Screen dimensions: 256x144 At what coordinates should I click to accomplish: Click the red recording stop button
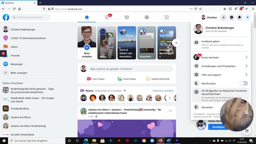(3, 54)
